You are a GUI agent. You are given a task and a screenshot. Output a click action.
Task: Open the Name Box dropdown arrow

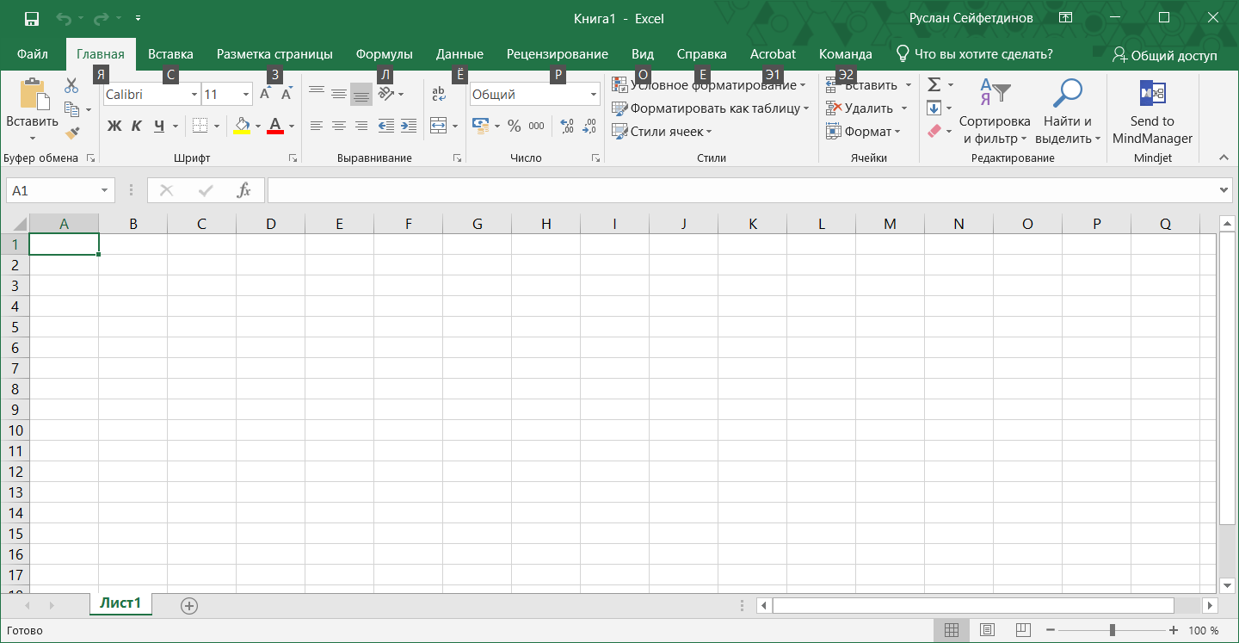pyautogui.click(x=105, y=190)
